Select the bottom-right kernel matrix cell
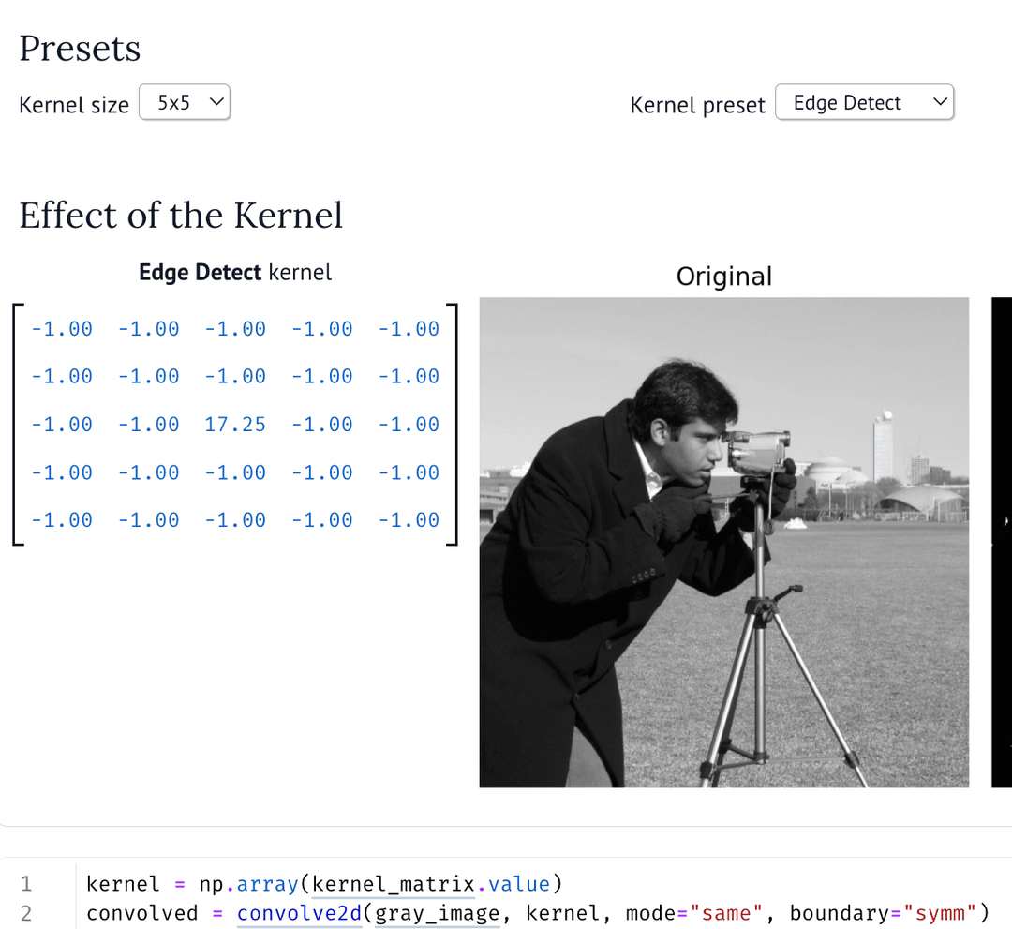The height and width of the screenshot is (929, 1012). coord(409,520)
